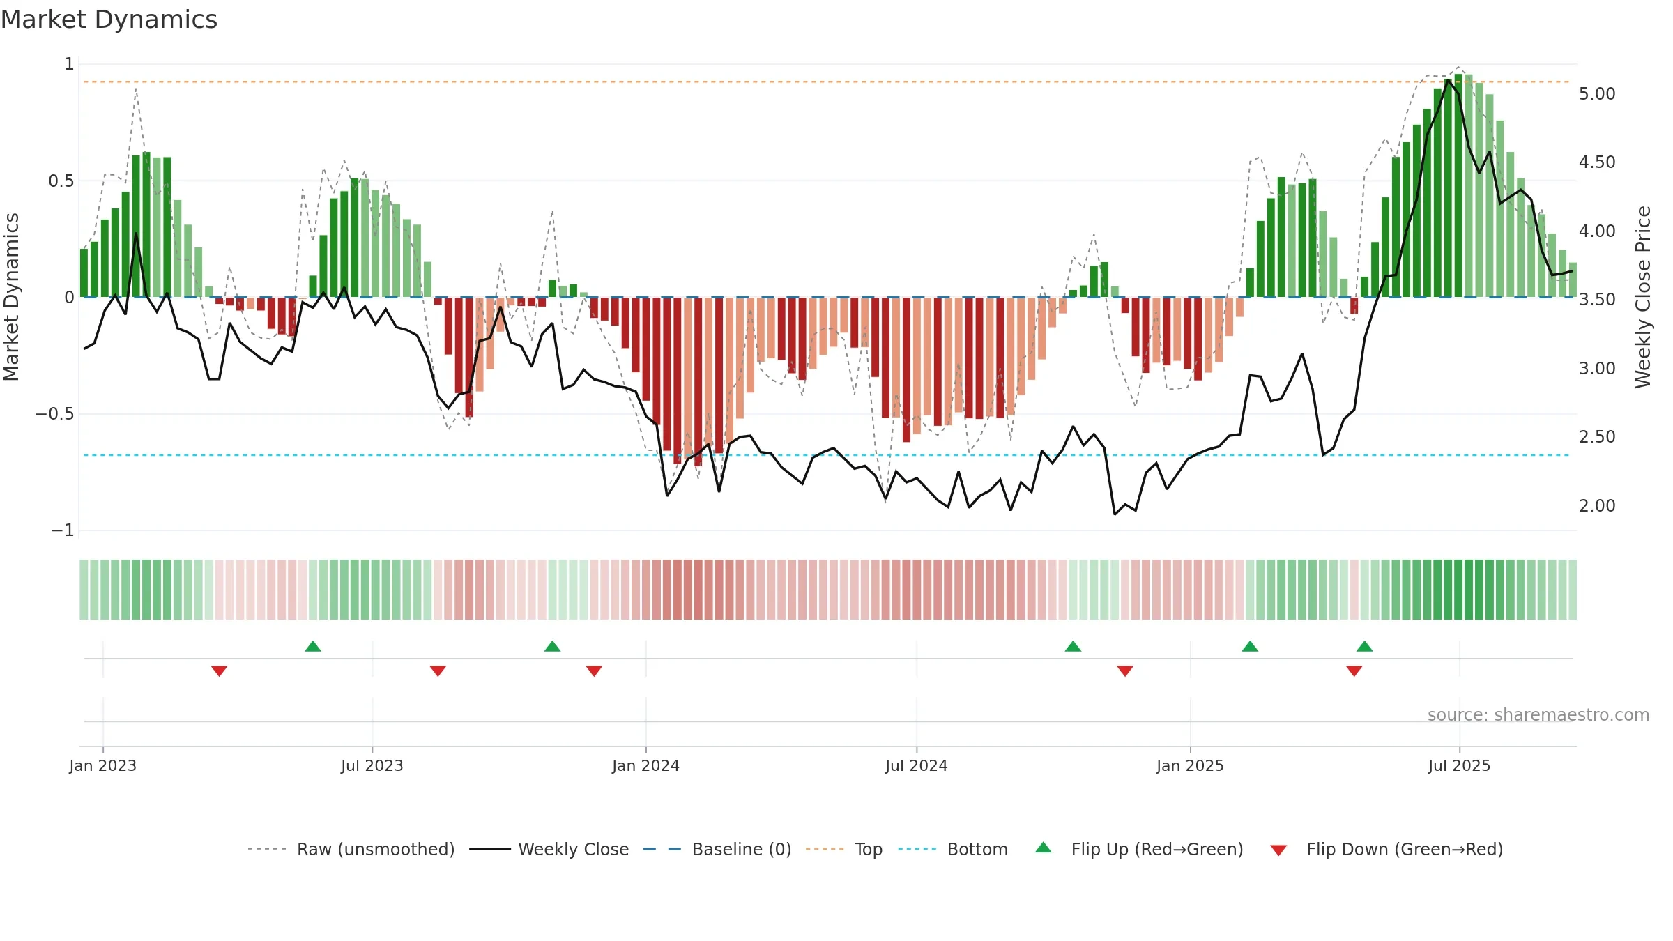The image size is (1673, 941).
Task: Click the Jul 2023 x-axis label
Action: point(372,765)
